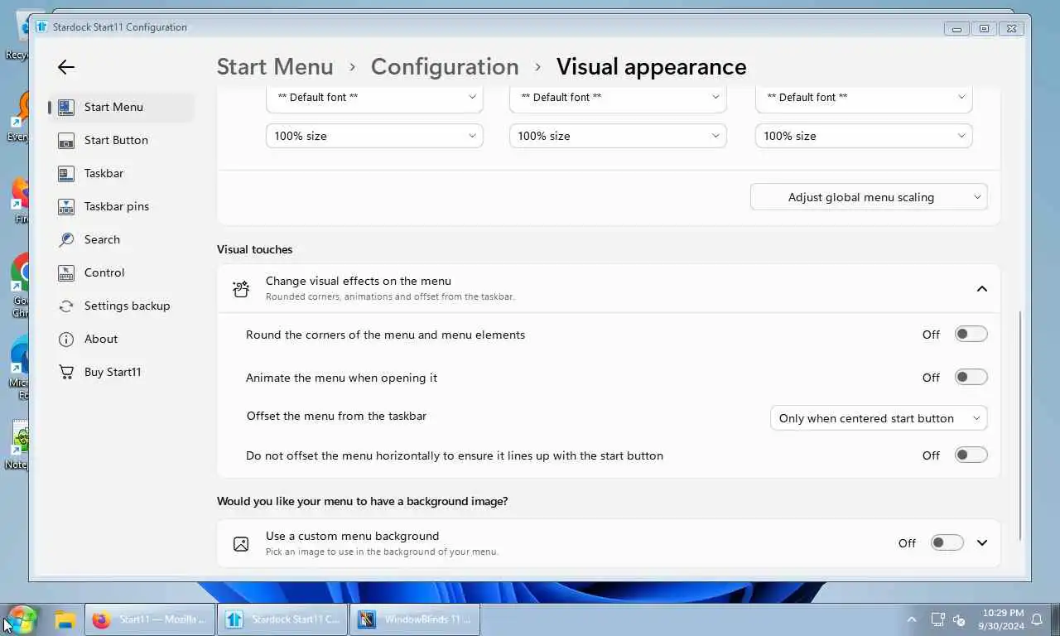Click the Control keyboard icon in sidebar

pyautogui.click(x=66, y=272)
